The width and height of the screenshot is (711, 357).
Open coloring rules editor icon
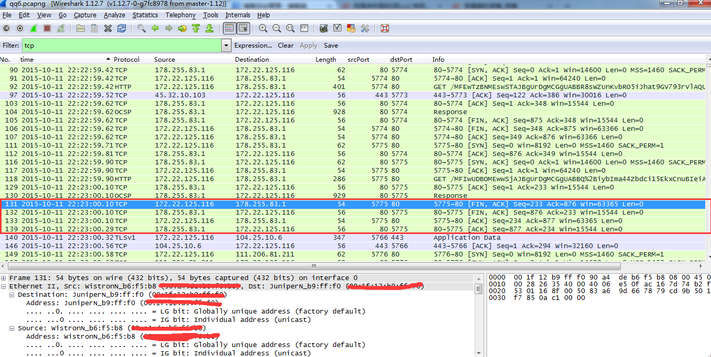tap(351, 28)
